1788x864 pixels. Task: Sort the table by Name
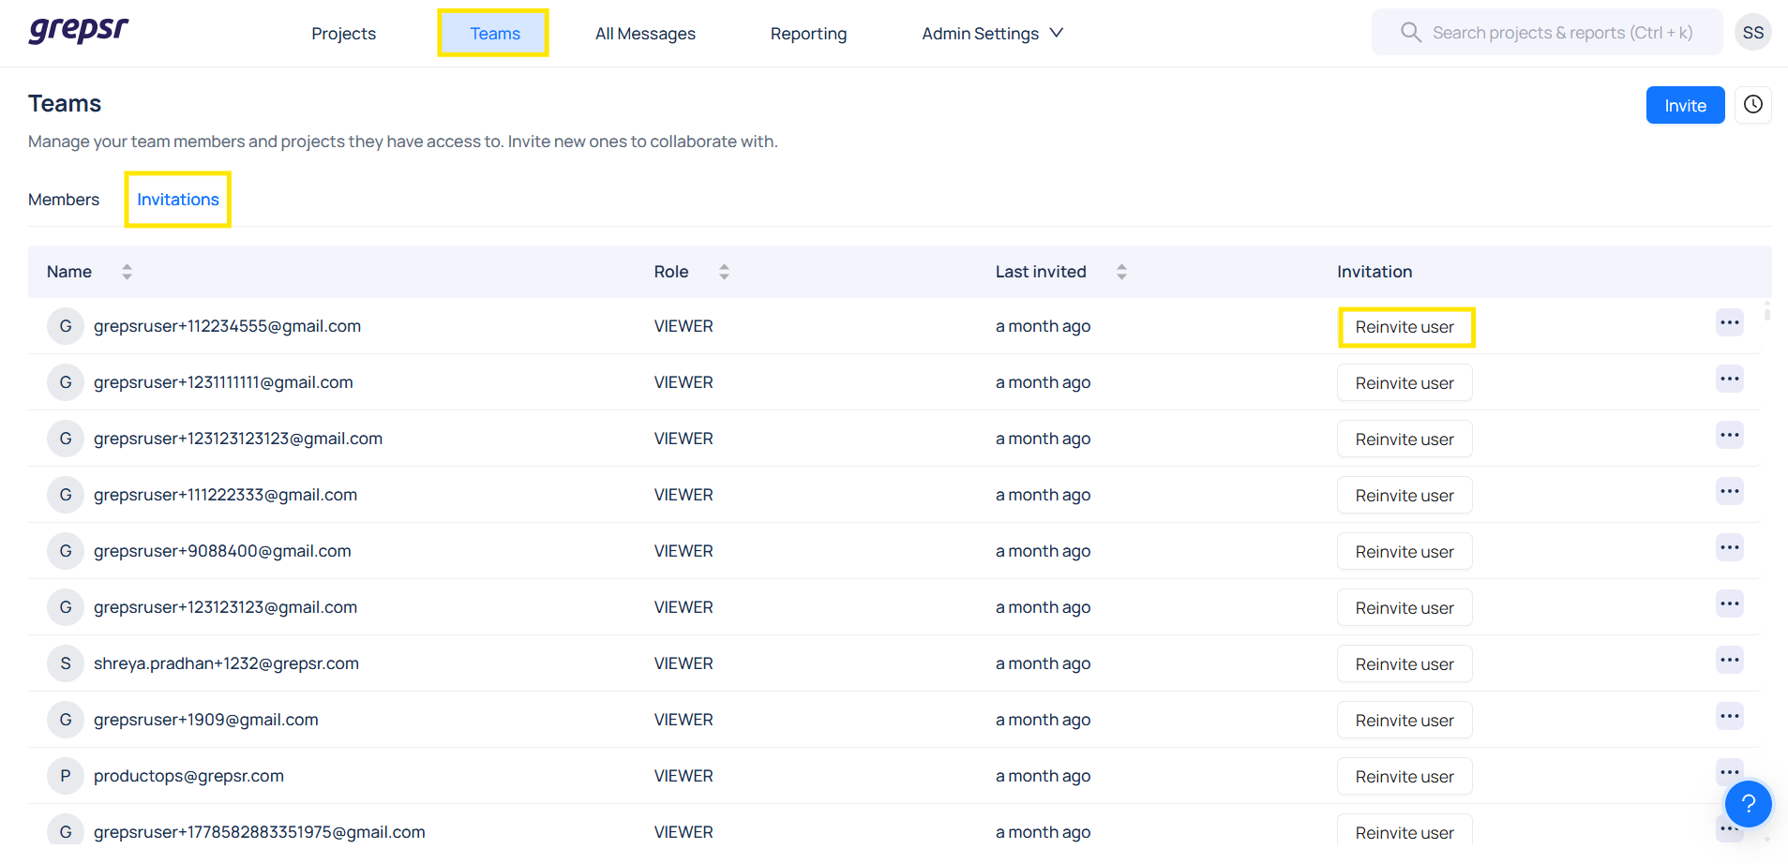(x=127, y=272)
